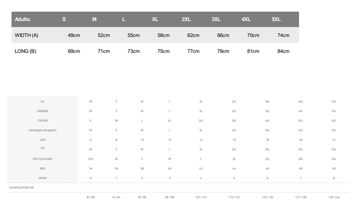Select the 87-90 chest measurement
This screenshot has width=363, height=215.
(x=90, y=197)
